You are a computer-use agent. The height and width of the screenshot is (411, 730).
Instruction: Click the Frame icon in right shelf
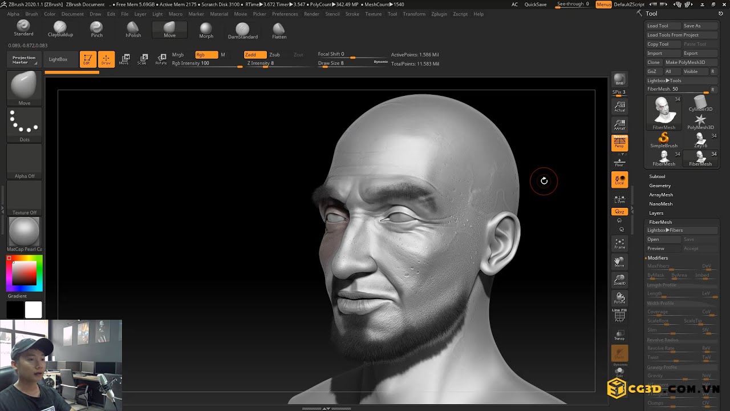coord(619,244)
